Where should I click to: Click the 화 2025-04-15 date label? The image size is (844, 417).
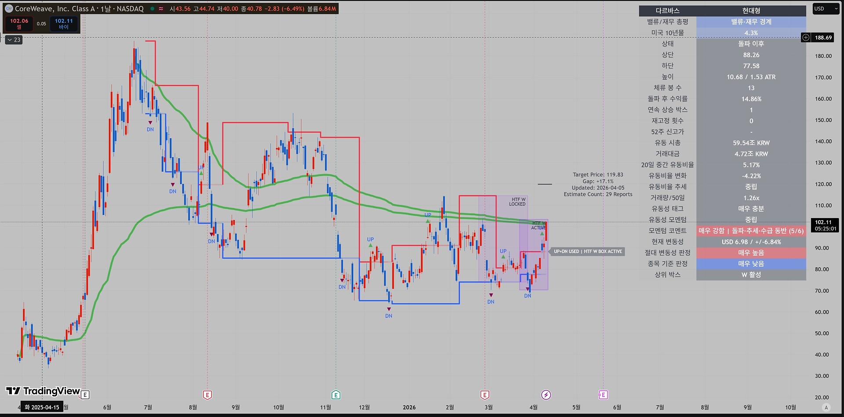(42, 407)
